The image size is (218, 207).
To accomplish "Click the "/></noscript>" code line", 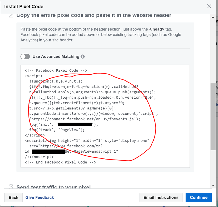I will pos(39,157).
